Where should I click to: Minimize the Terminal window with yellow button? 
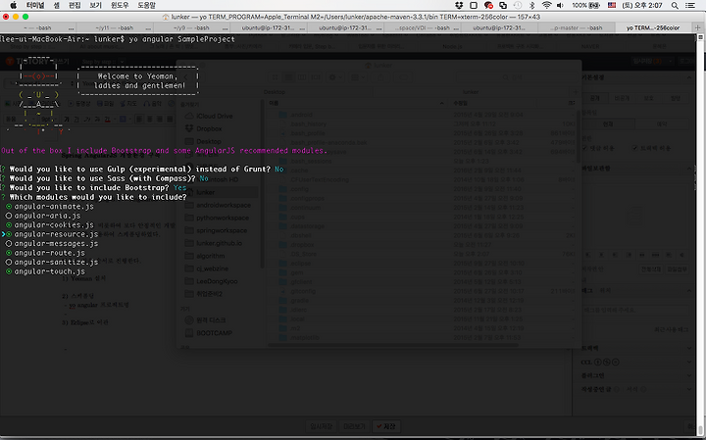coord(16,17)
